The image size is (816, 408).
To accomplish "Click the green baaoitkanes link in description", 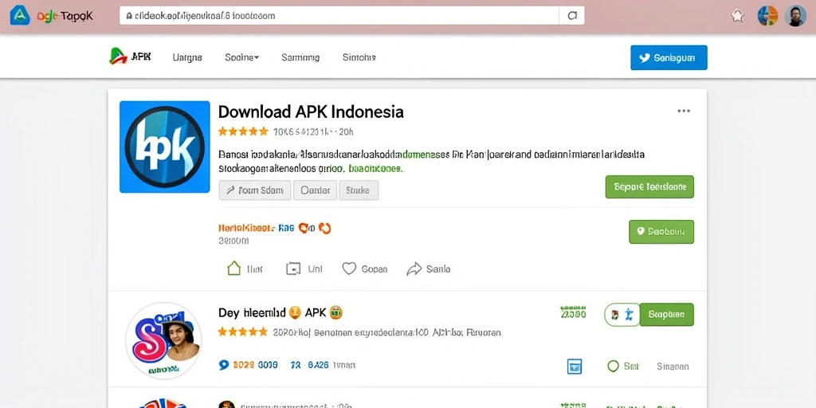I will [x=376, y=169].
